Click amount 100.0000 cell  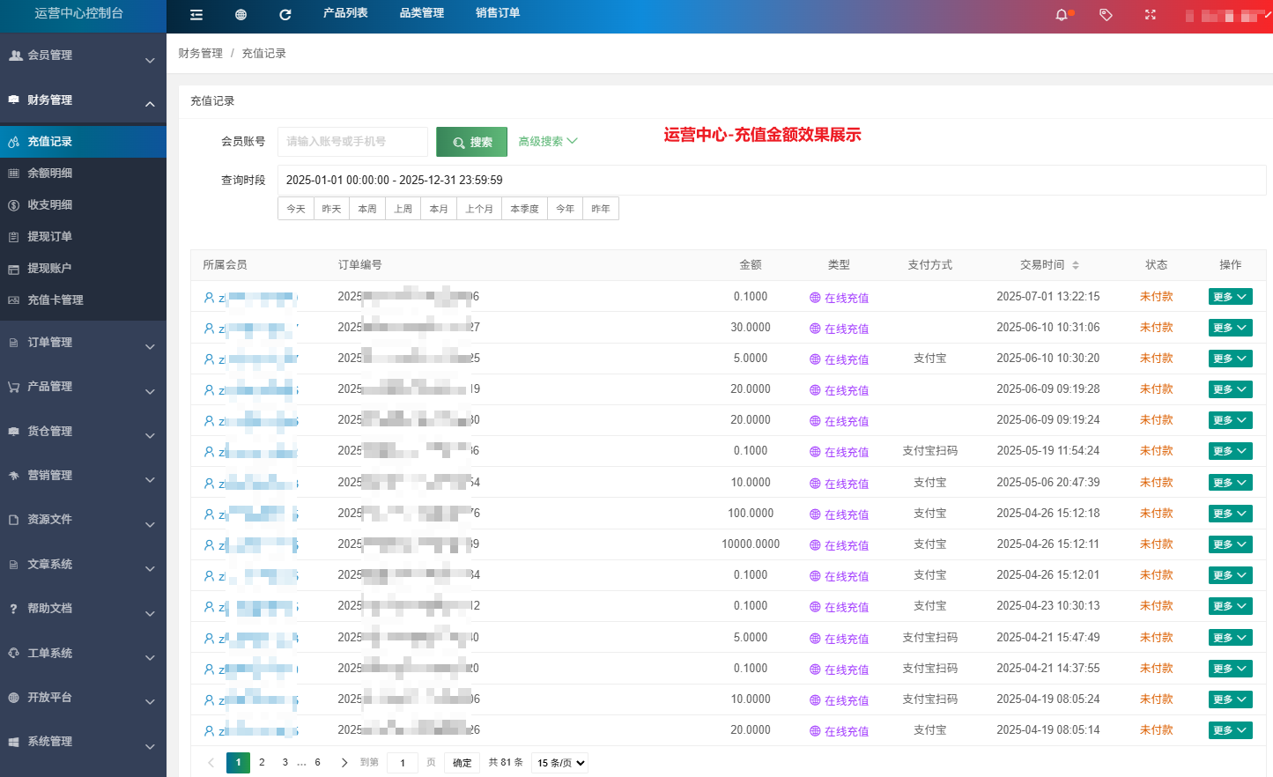click(751, 514)
